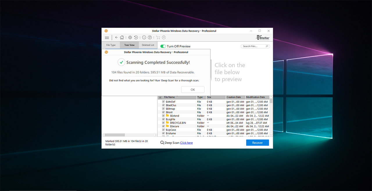Sort by the File Name column header
Screen dimensions: 372x191
pyautogui.click(x=177, y=97)
